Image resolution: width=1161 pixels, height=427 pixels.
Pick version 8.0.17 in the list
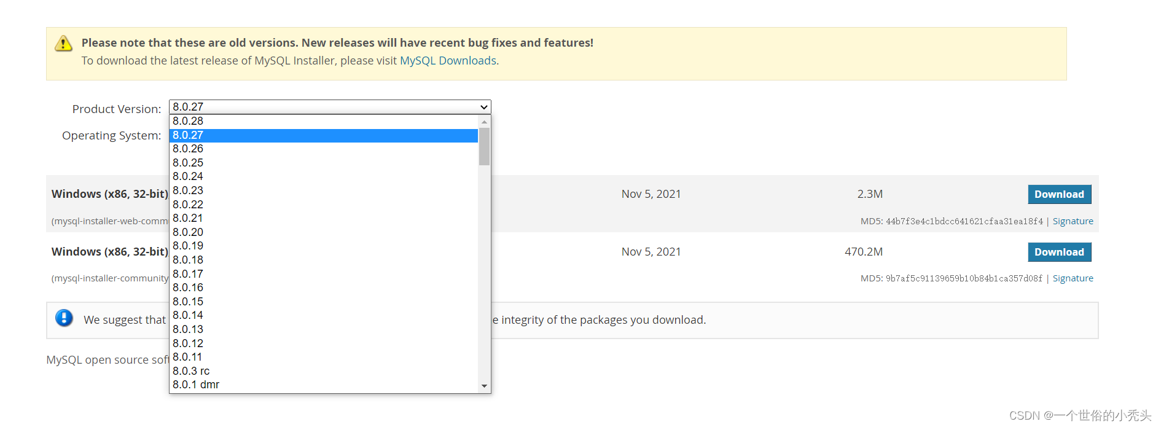(324, 274)
